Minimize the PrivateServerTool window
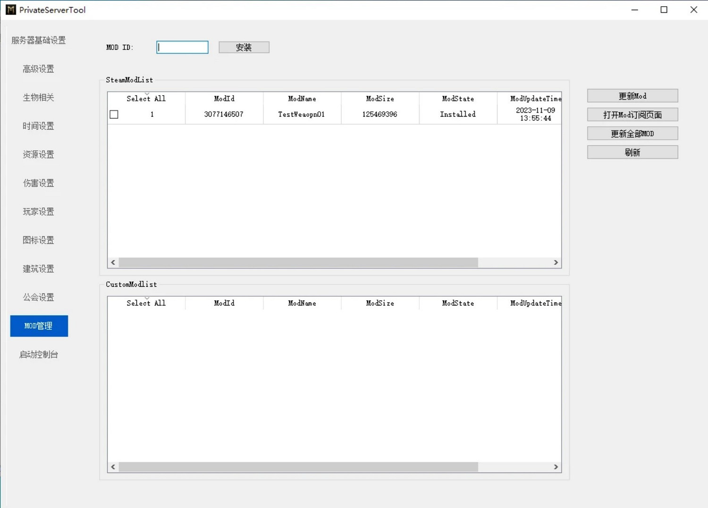 (634, 10)
